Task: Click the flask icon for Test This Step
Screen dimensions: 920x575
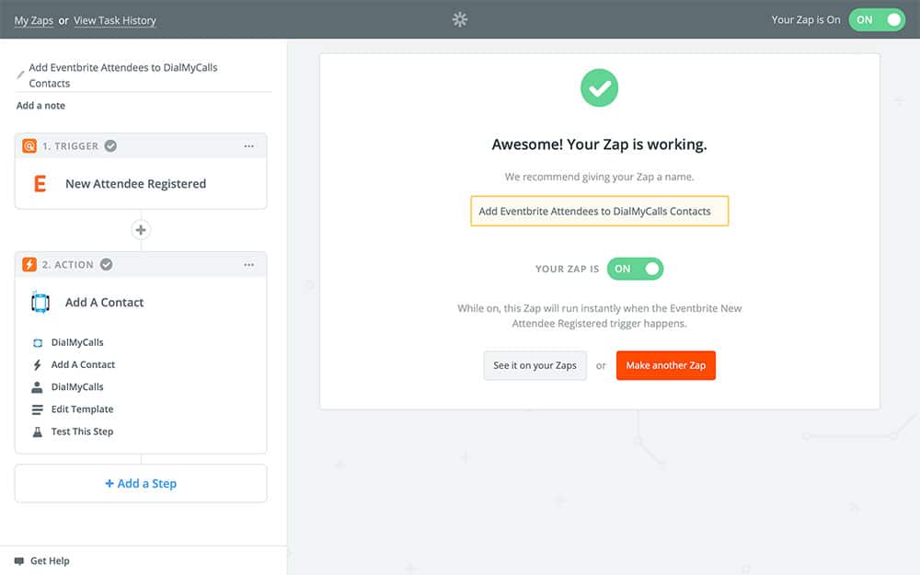Action: tap(38, 431)
